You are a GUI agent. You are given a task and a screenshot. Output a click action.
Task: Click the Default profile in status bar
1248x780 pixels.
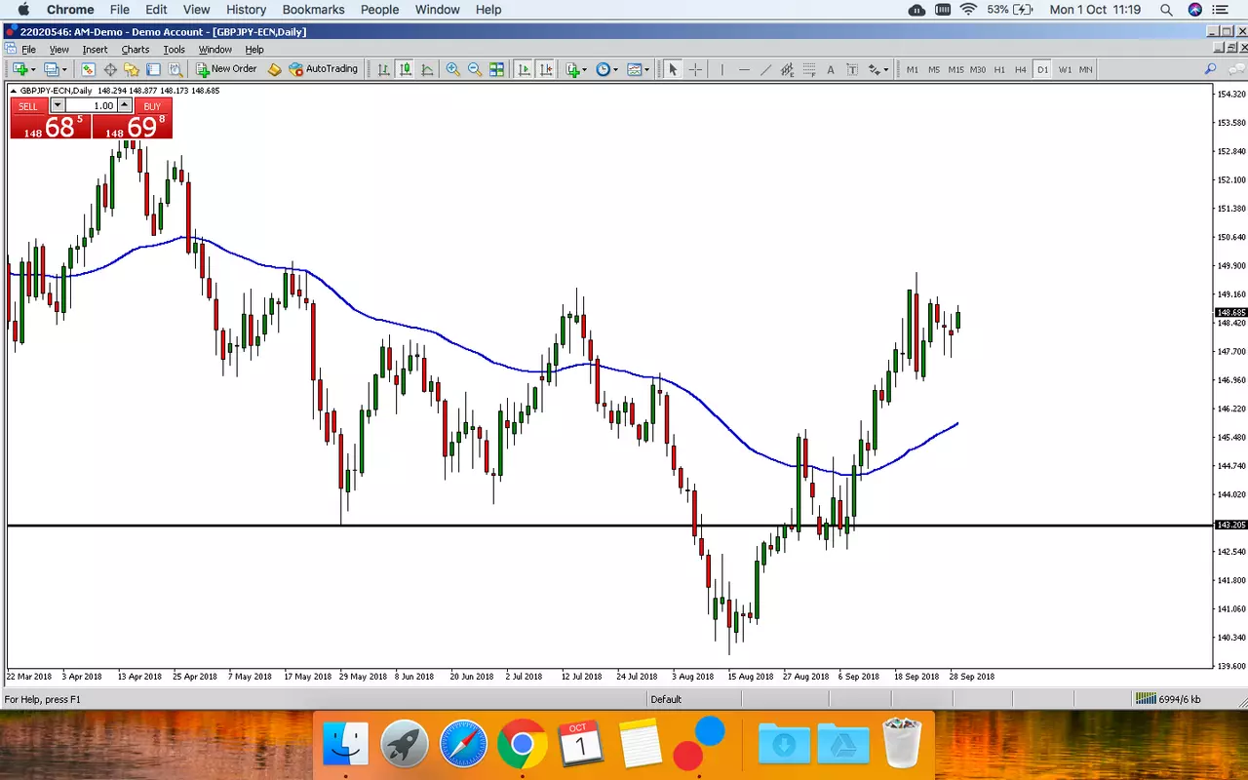tap(667, 699)
